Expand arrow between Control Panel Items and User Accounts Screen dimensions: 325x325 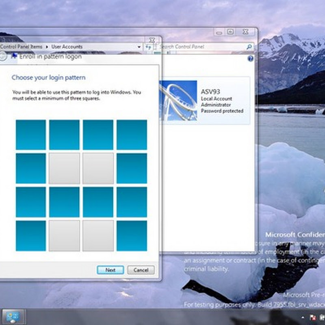point(47,47)
